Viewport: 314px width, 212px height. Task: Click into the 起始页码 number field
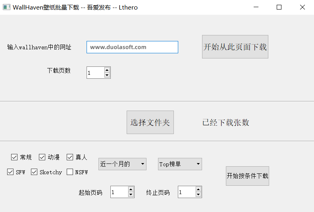[119, 192]
